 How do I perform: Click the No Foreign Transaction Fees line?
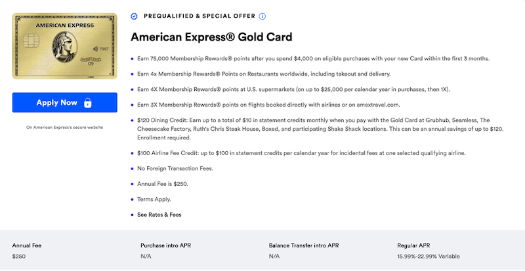coord(175,168)
